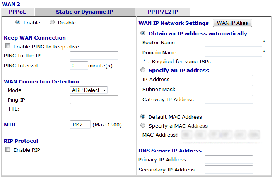Viewport: 277px width, 180px height.
Task: Switch to the PPPoE tab
Action: click(17, 12)
